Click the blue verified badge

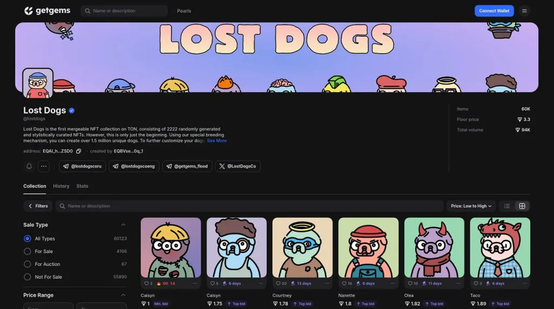click(72, 110)
